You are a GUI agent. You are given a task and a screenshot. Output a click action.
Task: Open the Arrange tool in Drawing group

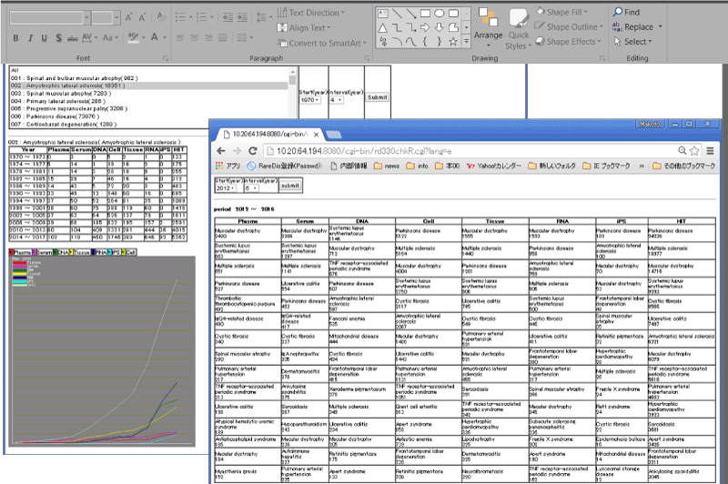point(488,27)
